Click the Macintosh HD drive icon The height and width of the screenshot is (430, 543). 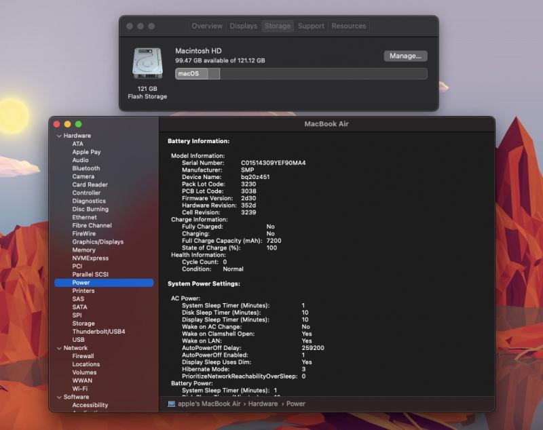coord(147,63)
